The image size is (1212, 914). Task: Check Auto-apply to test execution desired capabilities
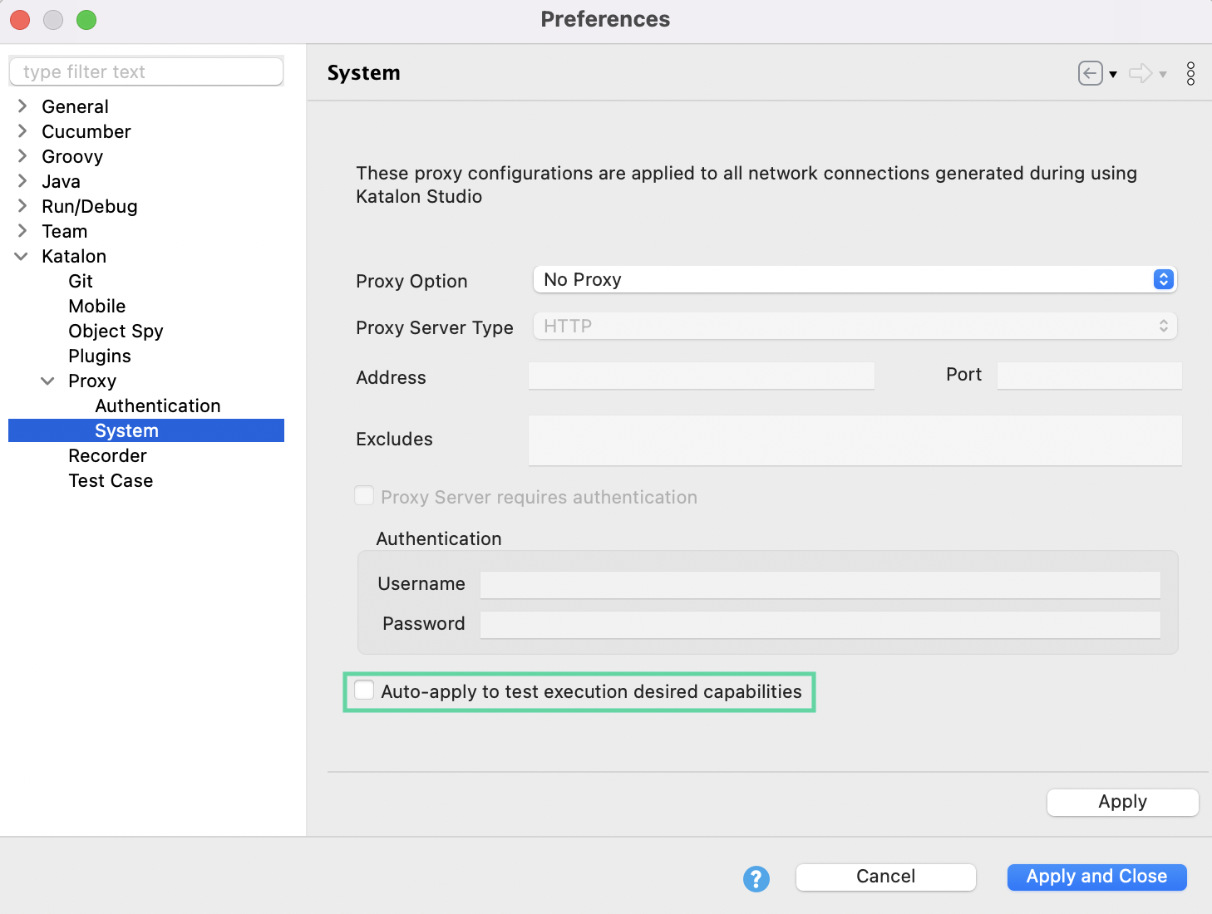click(x=364, y=690)
